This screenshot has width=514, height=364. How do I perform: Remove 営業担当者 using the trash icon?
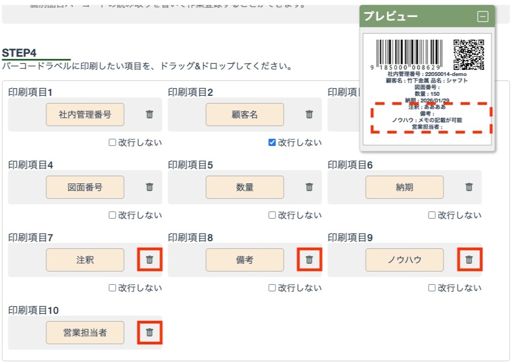149,333
